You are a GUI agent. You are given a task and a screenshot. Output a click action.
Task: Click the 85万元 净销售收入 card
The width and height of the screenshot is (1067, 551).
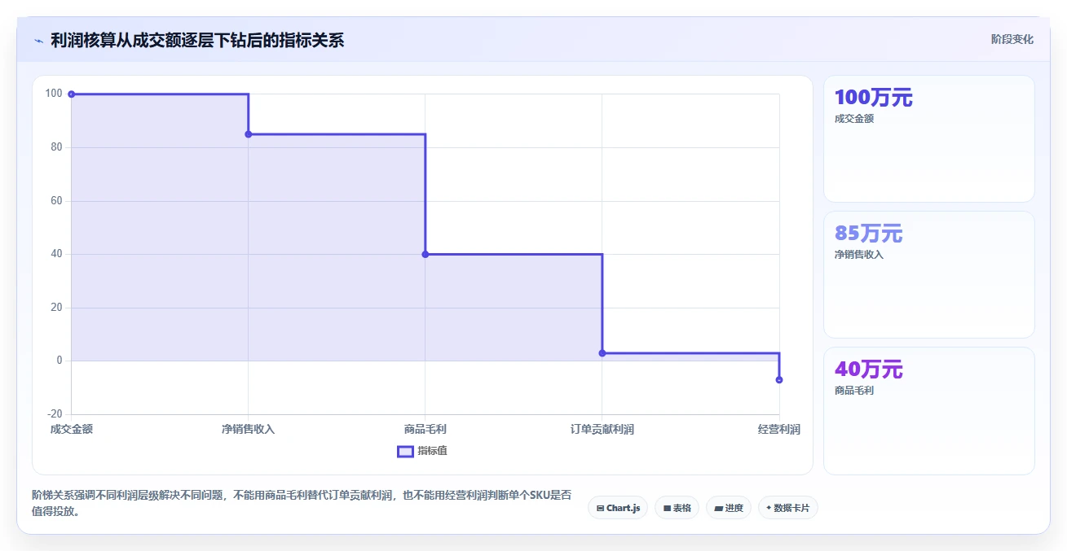point(929,274)
